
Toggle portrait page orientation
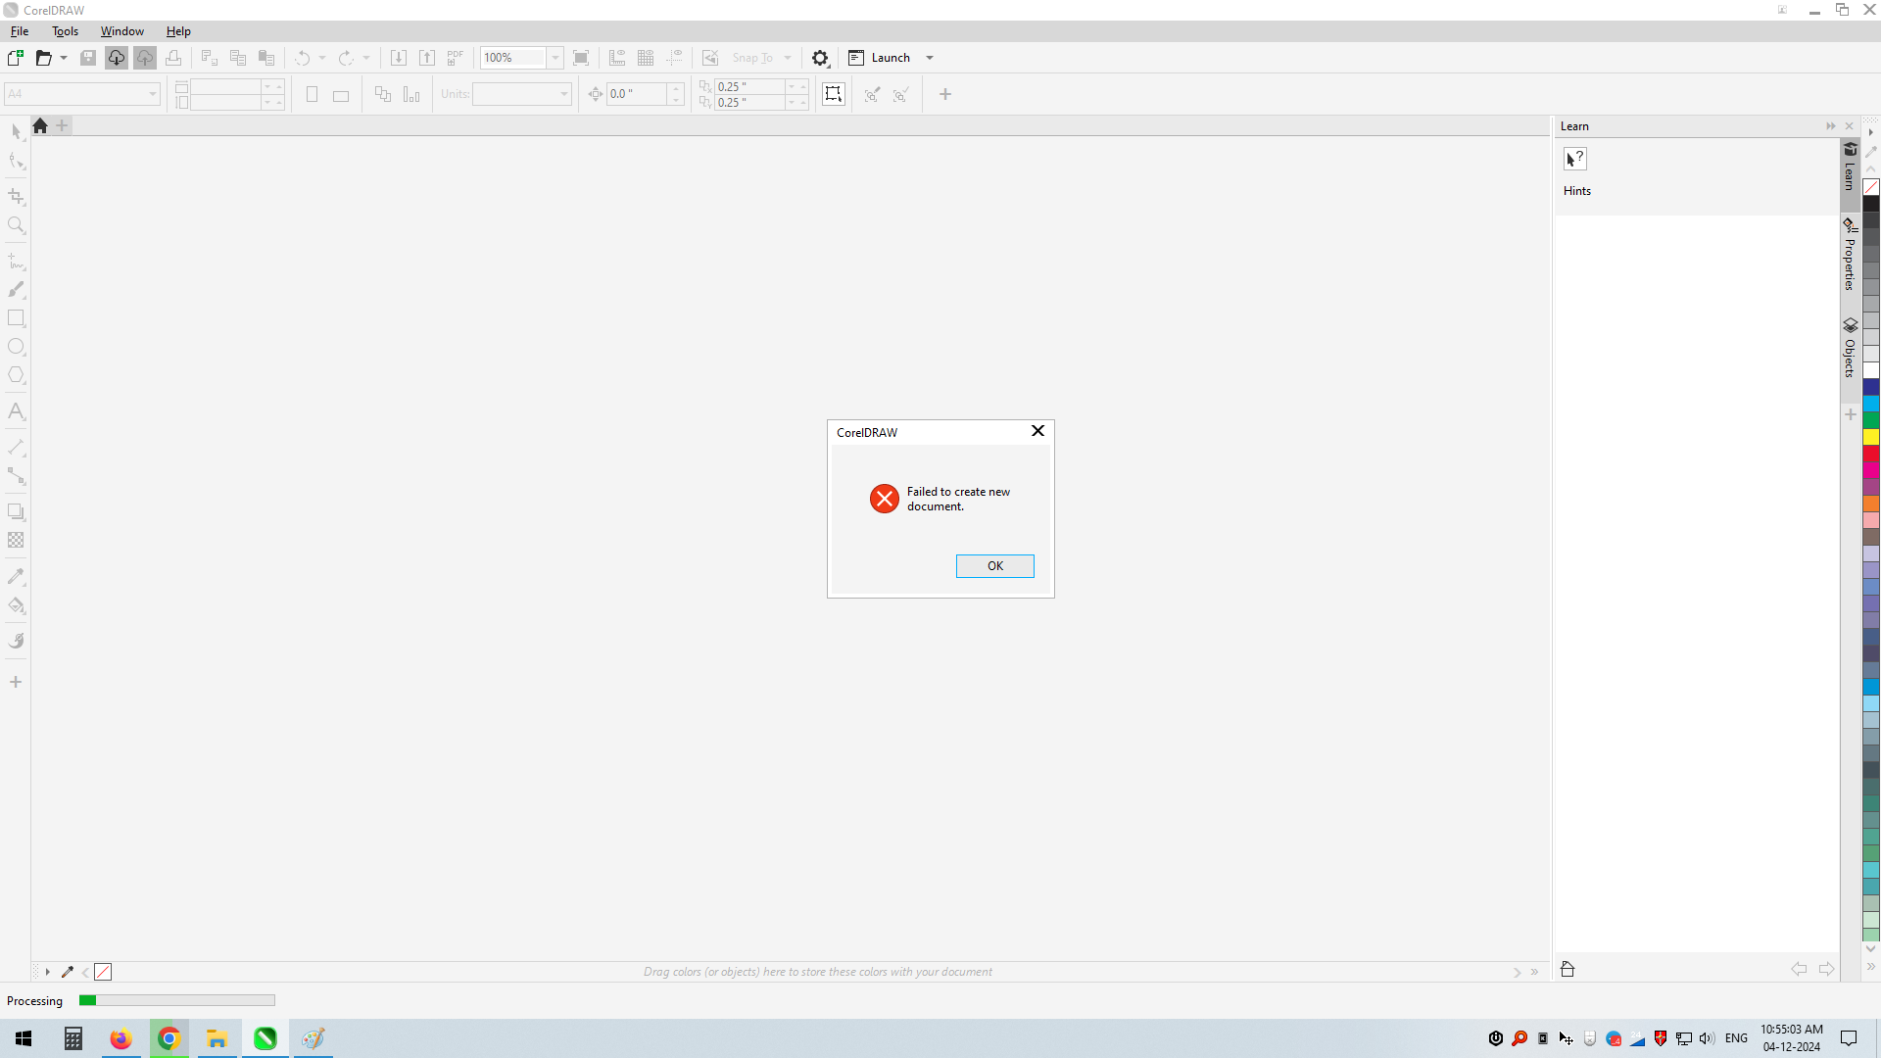click(312, 94)
